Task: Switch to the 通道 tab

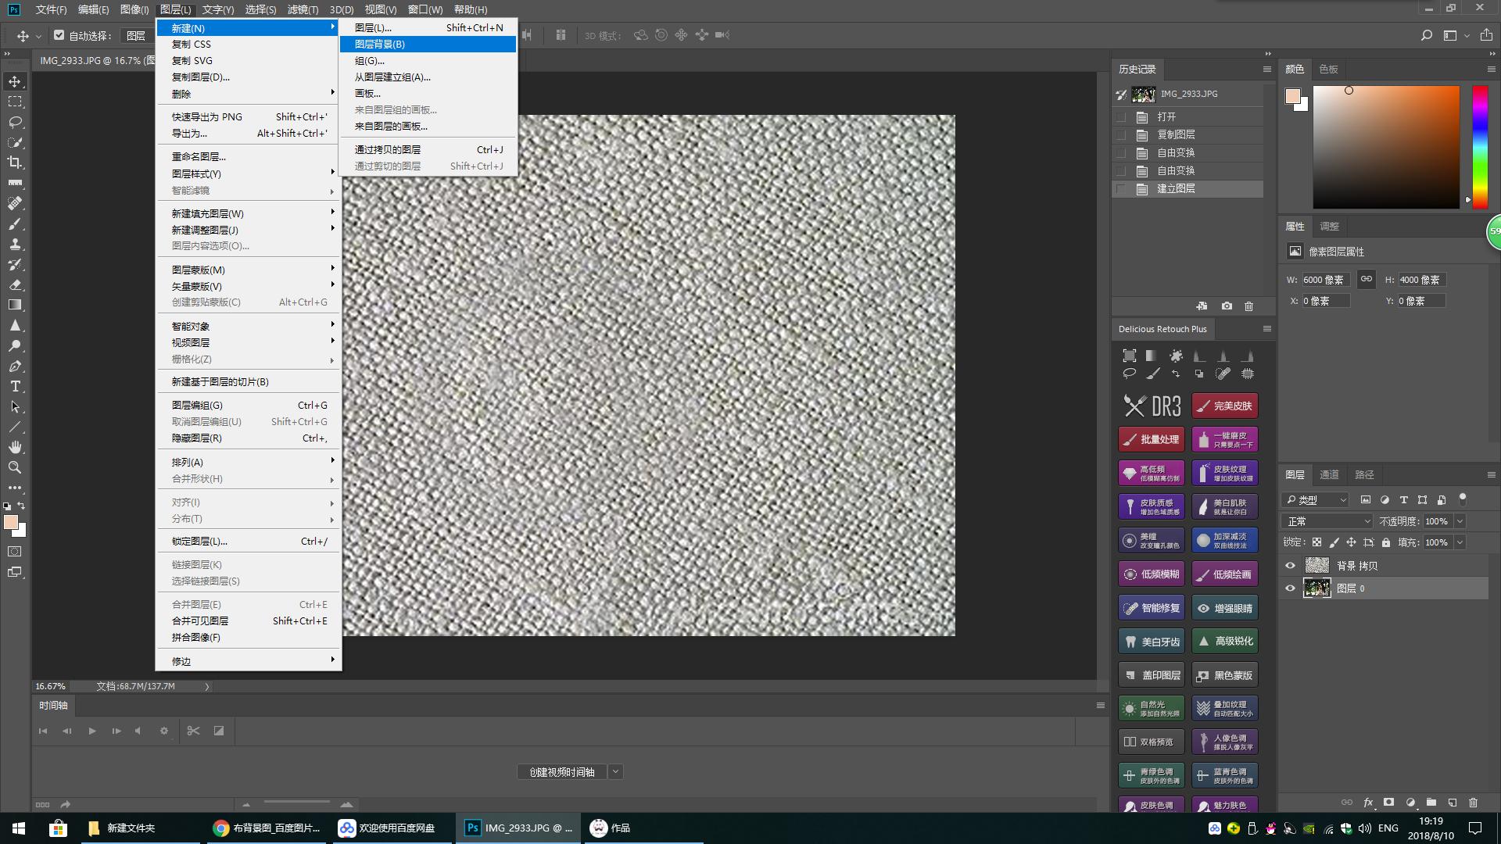Action: pos(1329,474)
